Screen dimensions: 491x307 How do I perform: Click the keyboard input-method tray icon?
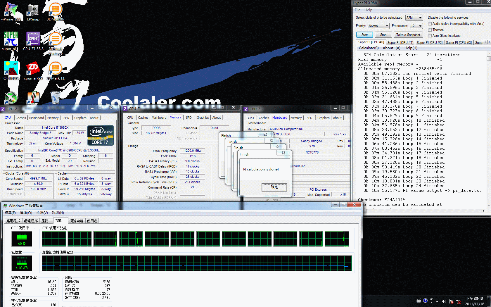click(x=419, y=301)
